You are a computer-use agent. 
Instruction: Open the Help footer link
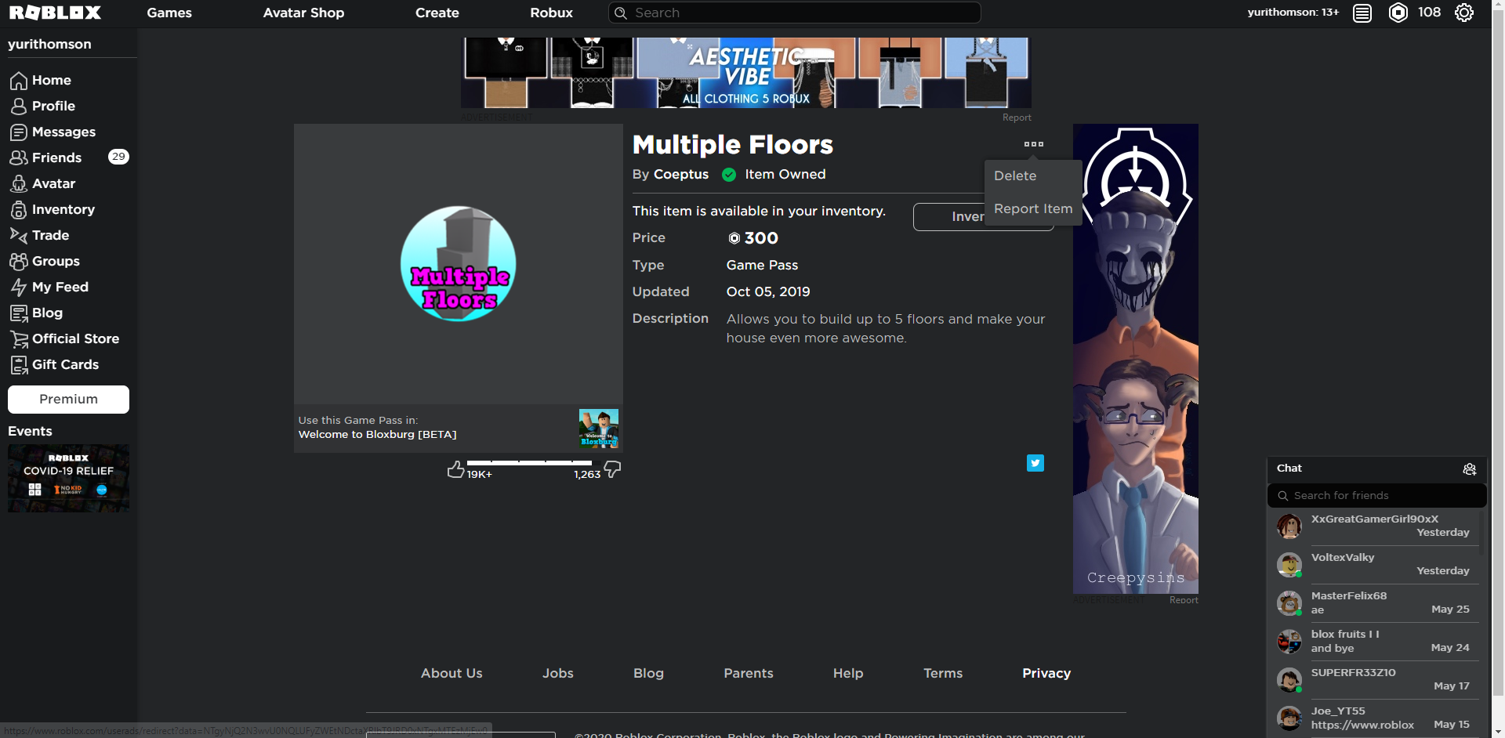(x=848, y=674)
